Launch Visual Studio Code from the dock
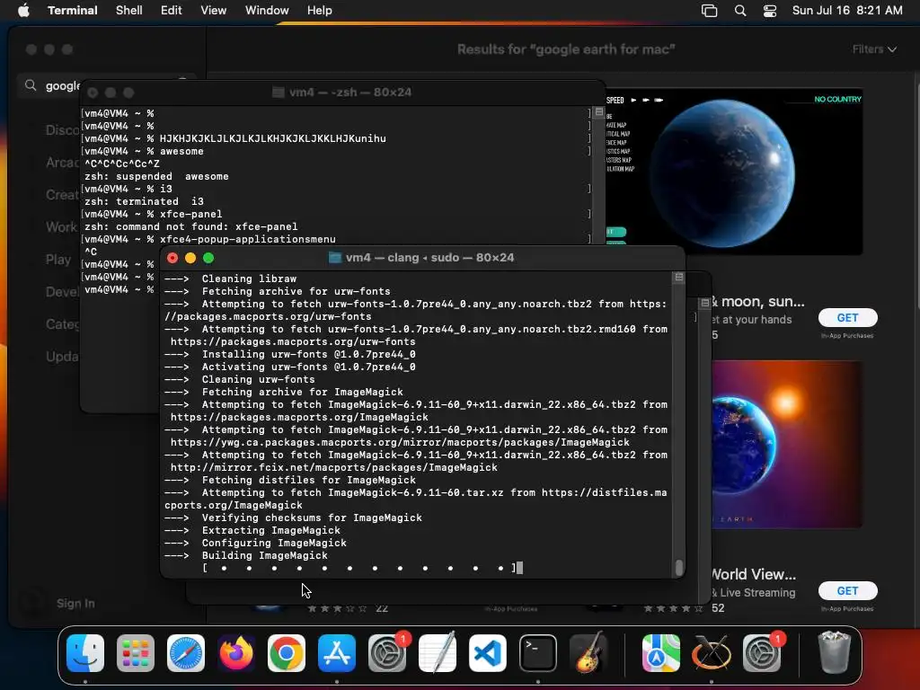 pyautogui.click(x=488, y=653)
